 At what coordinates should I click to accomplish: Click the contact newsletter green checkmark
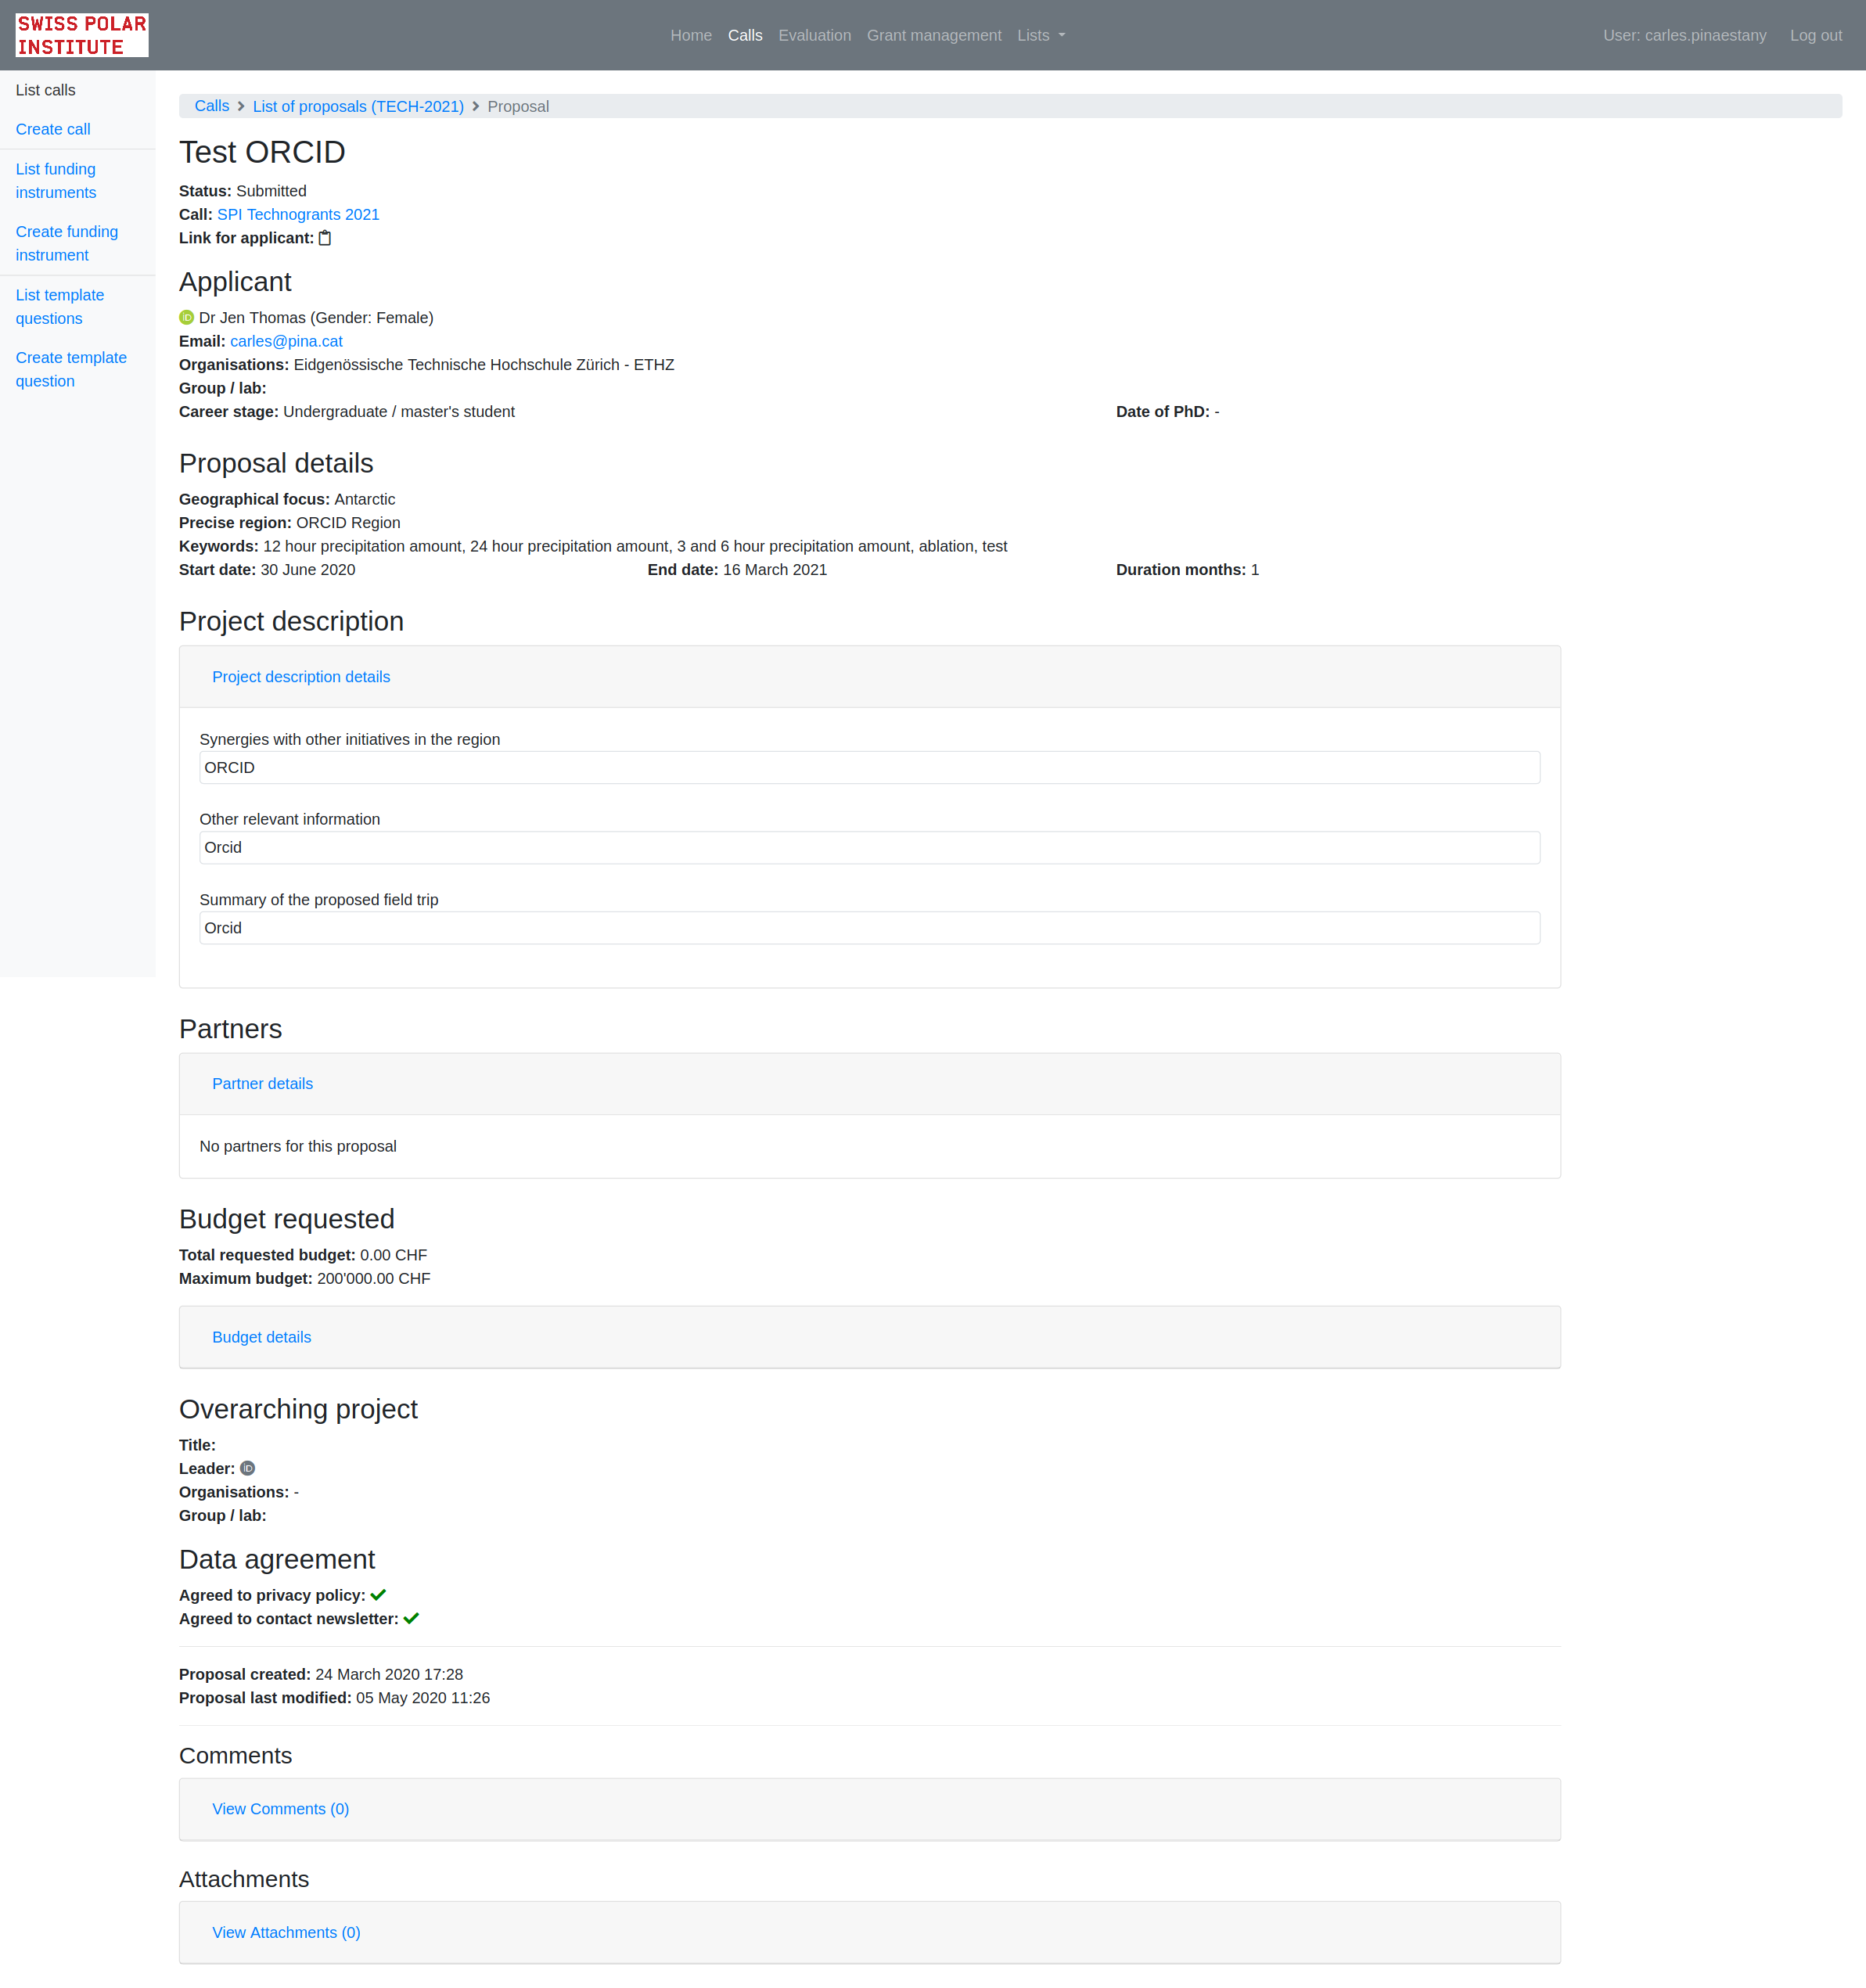coord(411,1619)
